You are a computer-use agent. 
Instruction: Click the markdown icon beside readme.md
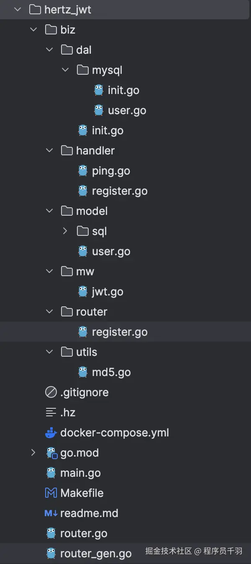point(51,513)
